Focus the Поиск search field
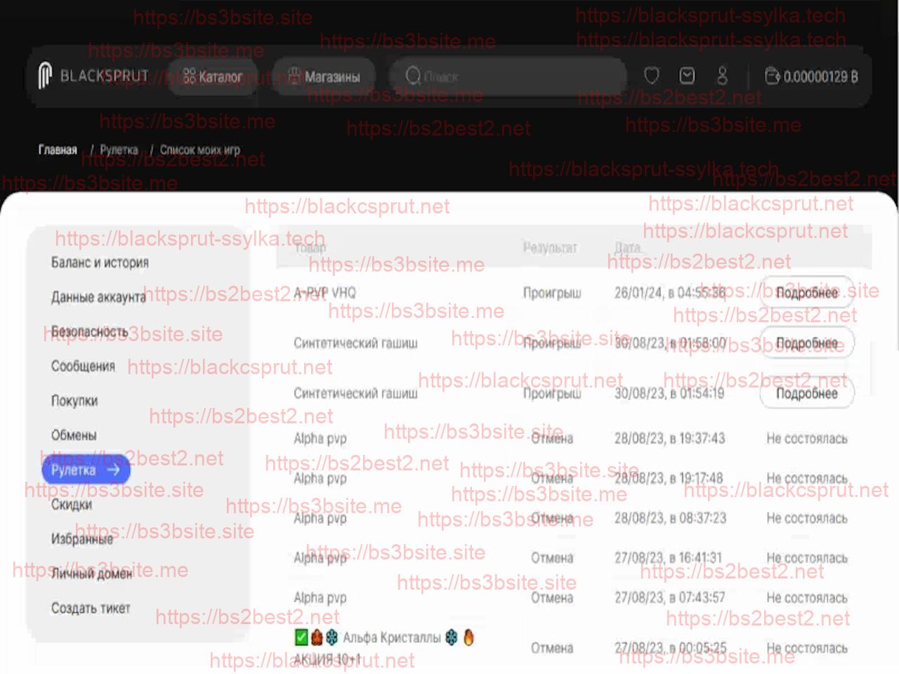This screenshot has height=674, width=899. coord(507,76)
